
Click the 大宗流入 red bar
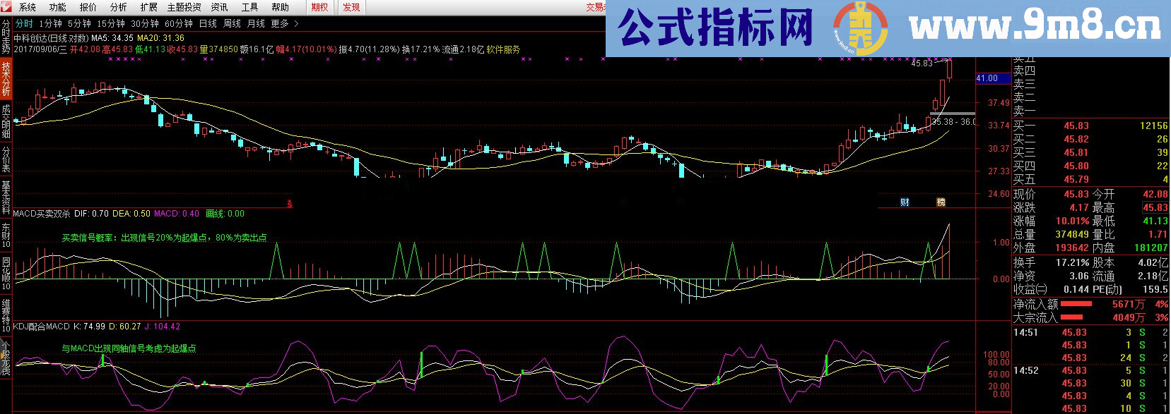[x=1073, y=317]
